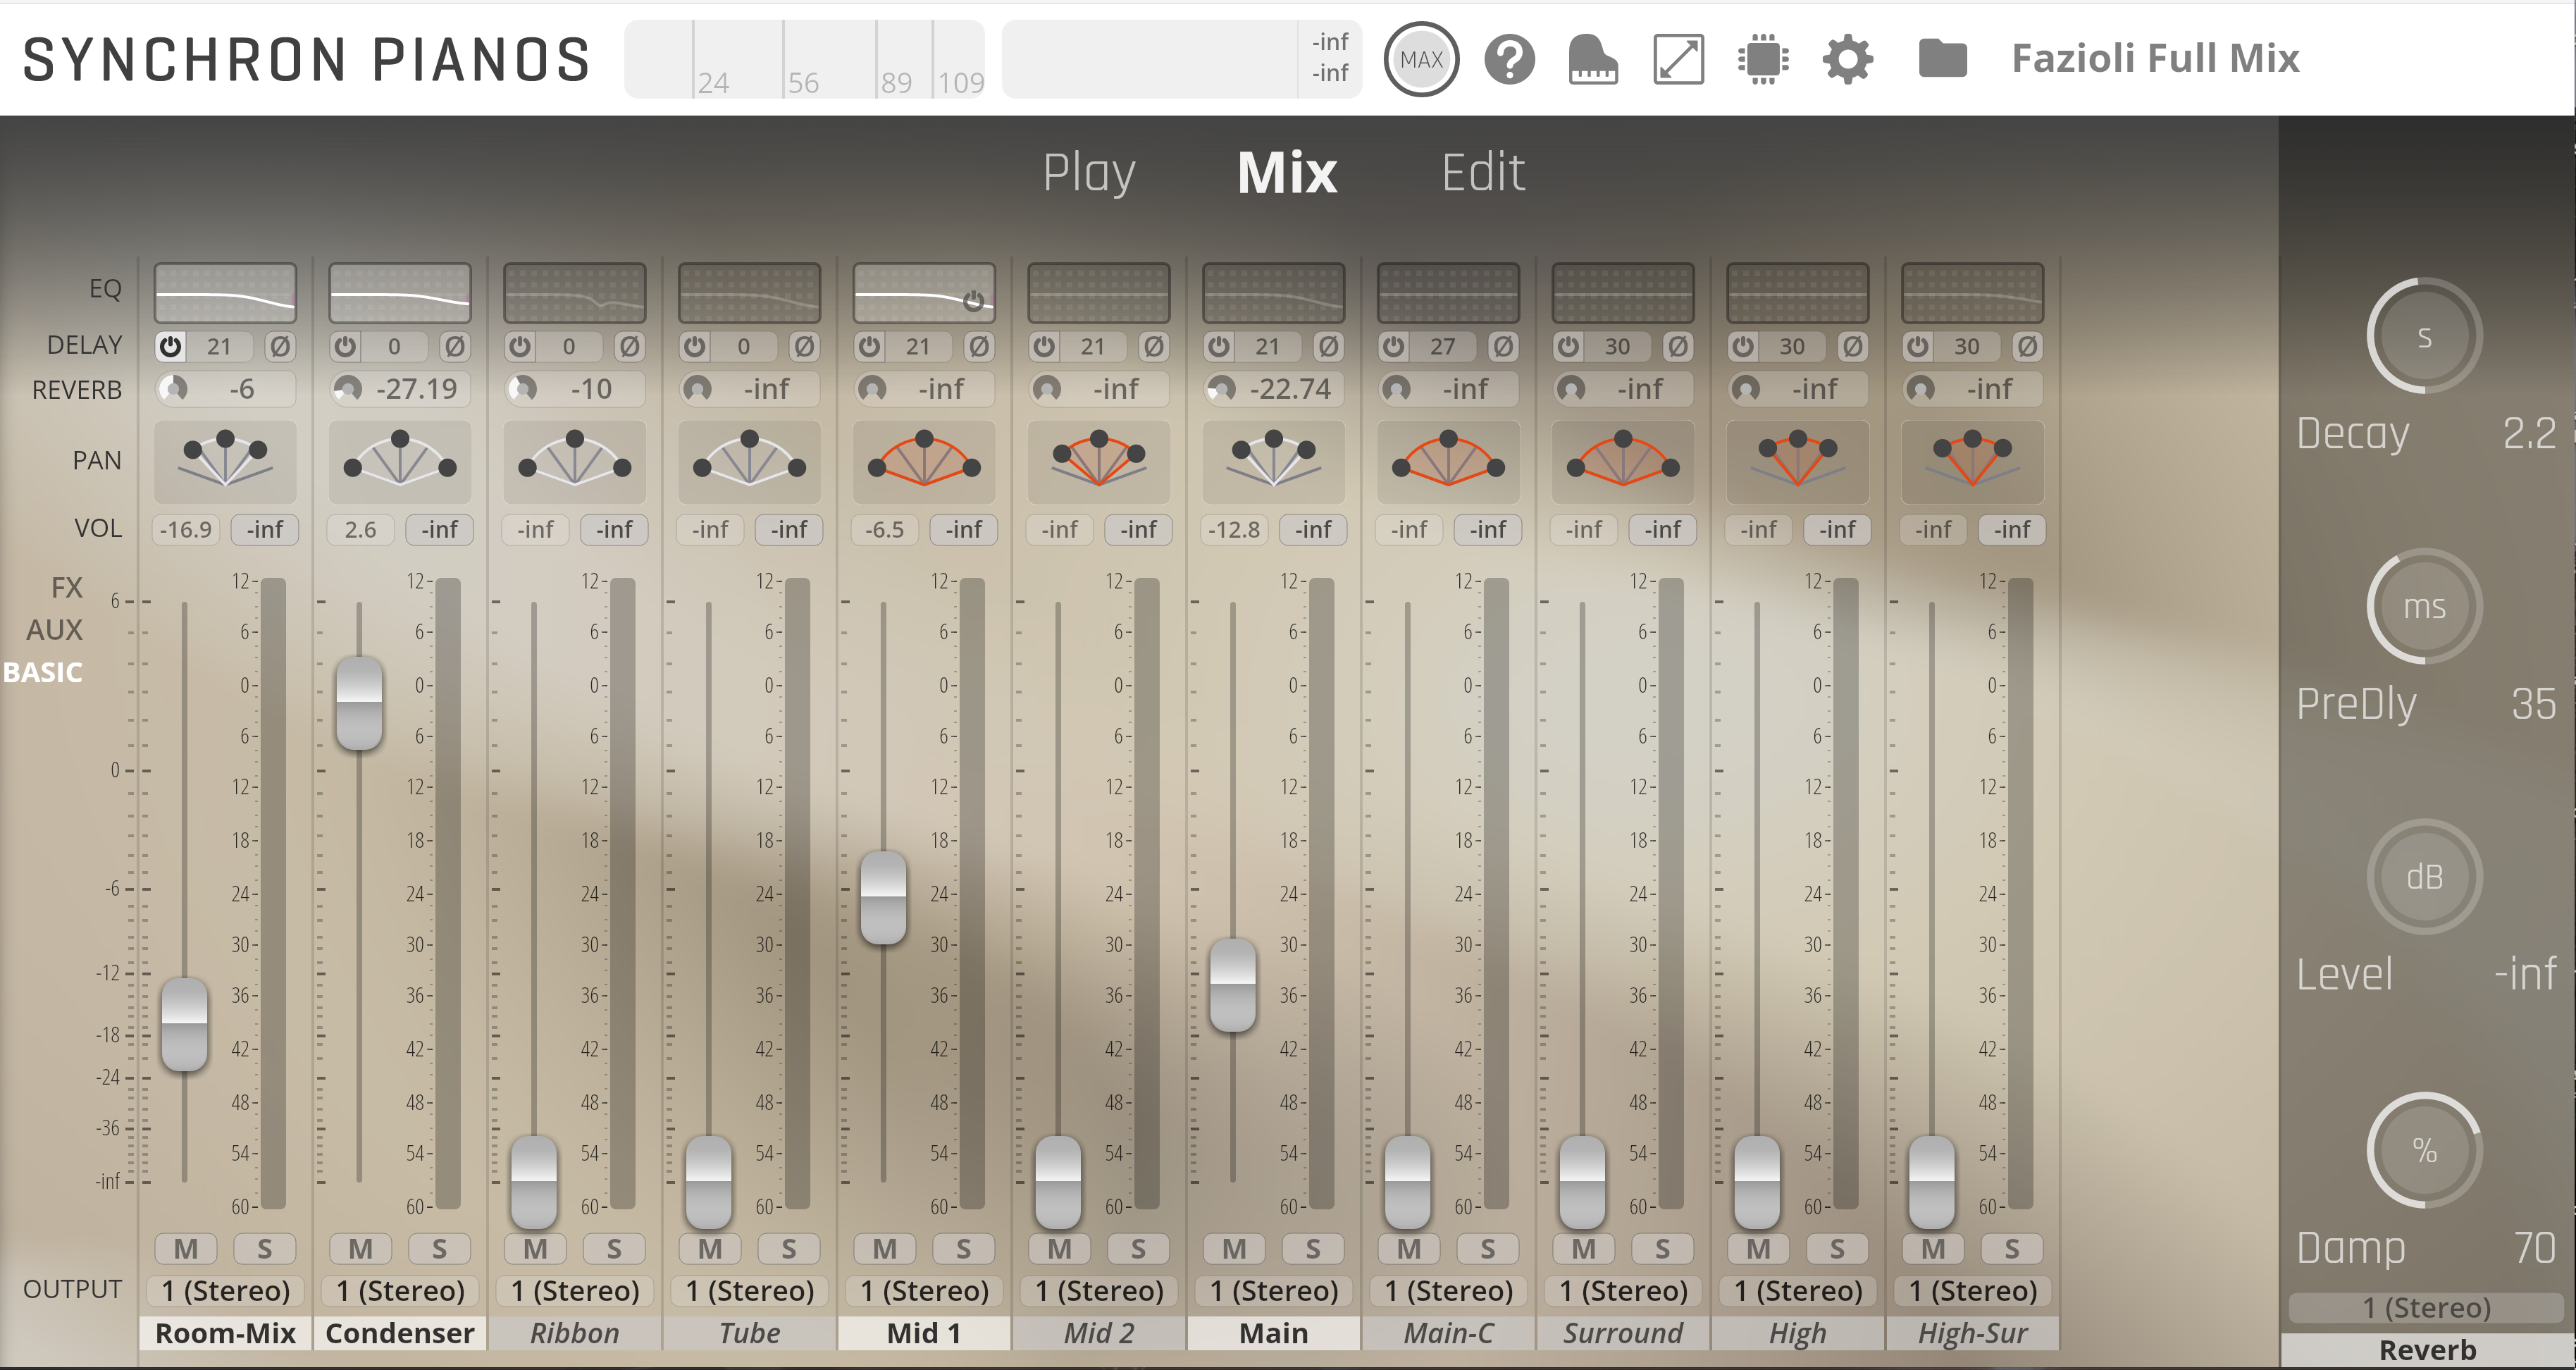Image resolution: width=2576 pixels, height=1370 pixels.
Task: Click the Room-Mix volume fader handle
Action: click(185, 1024)
